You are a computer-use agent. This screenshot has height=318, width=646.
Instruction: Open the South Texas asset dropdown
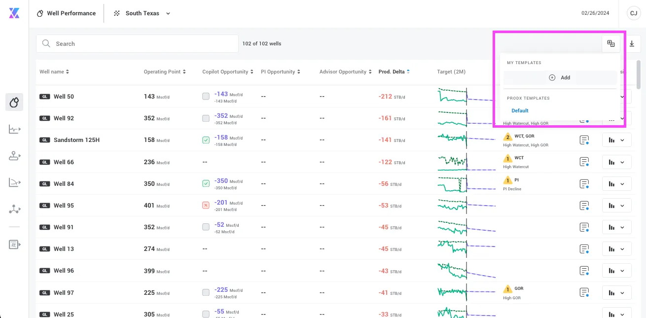[x=142, y=13]
